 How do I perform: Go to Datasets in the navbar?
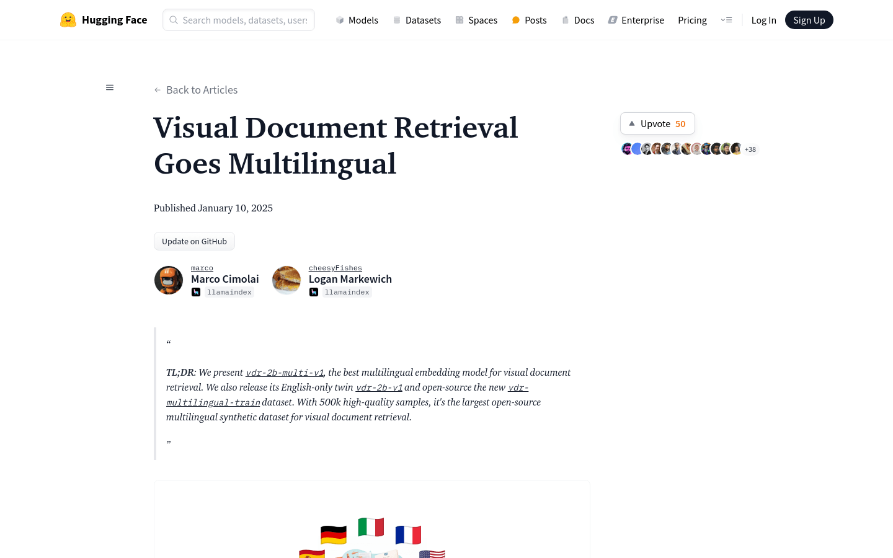coord(417,20)
